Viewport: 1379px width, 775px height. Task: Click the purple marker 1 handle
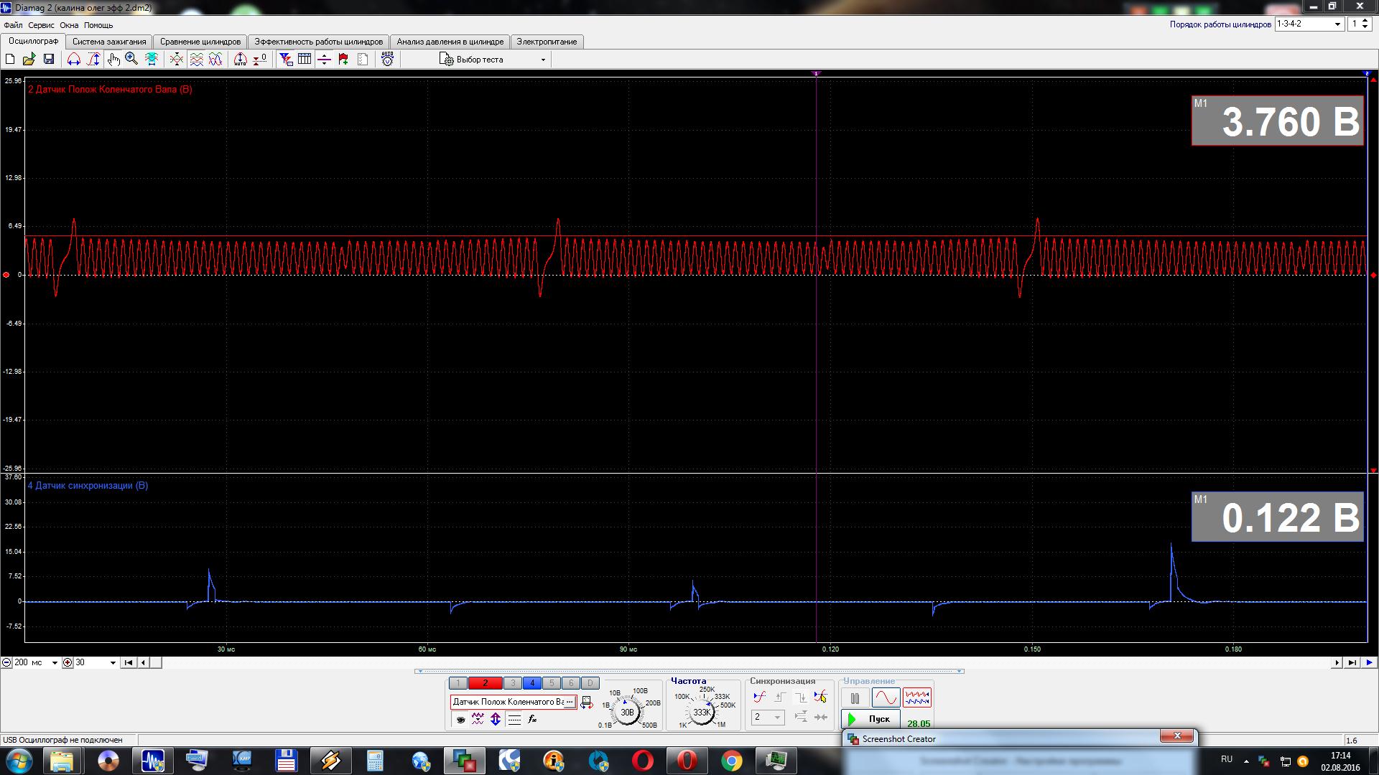coord(816,73)
